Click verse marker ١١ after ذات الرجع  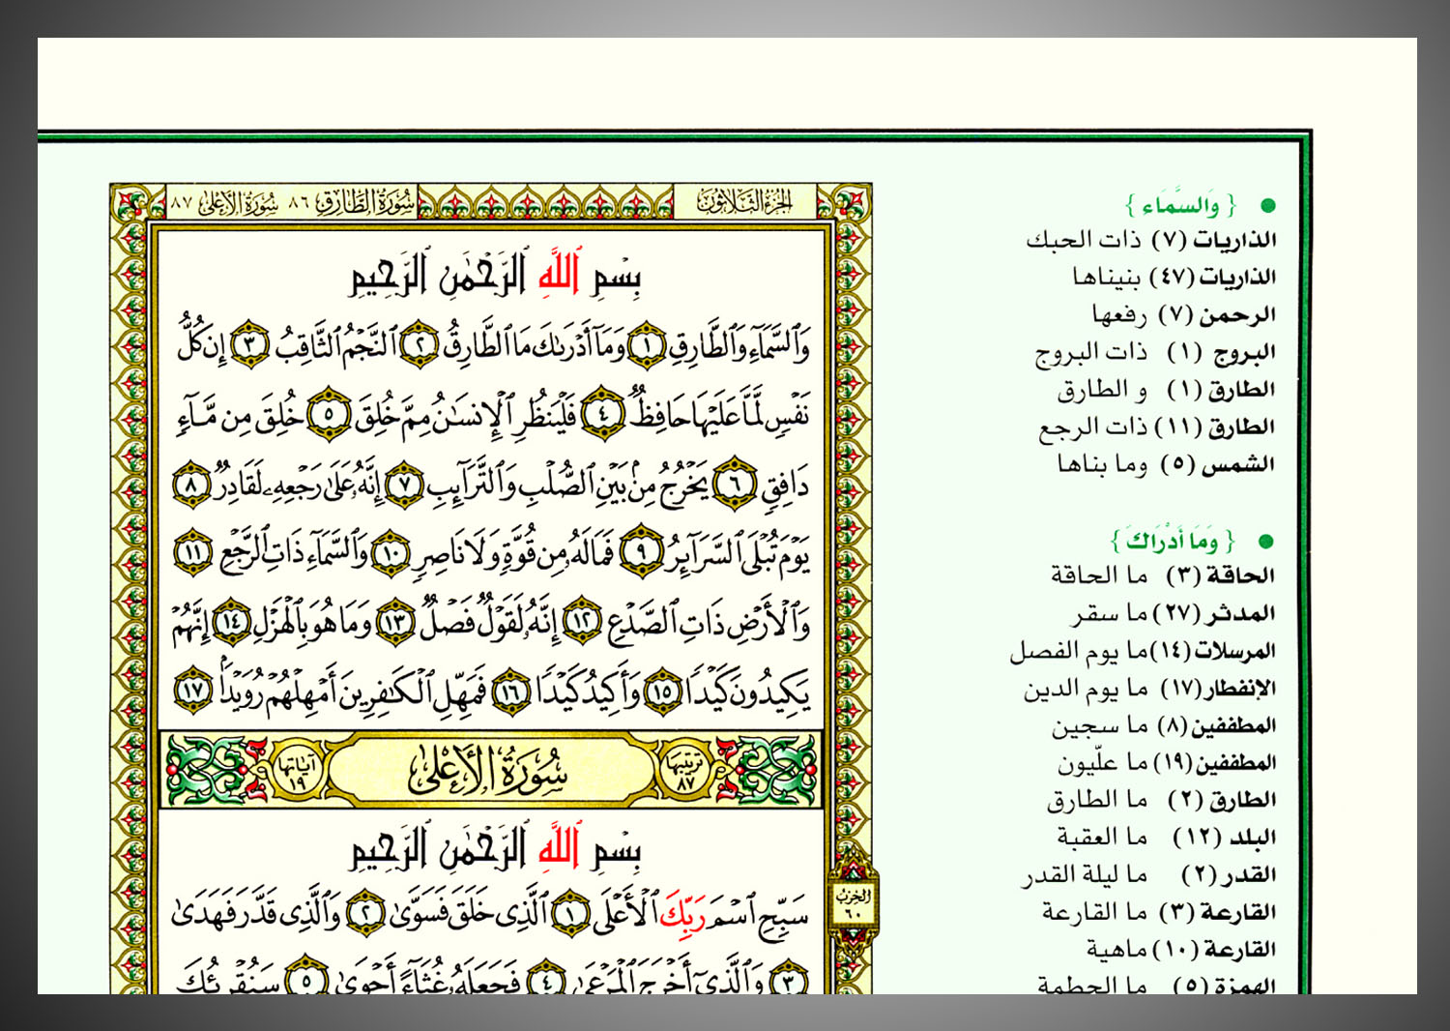coord(192,552)
